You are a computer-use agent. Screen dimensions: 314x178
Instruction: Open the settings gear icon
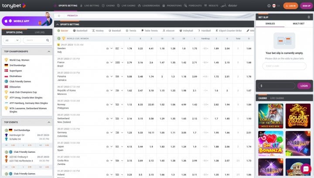(269, 6)
